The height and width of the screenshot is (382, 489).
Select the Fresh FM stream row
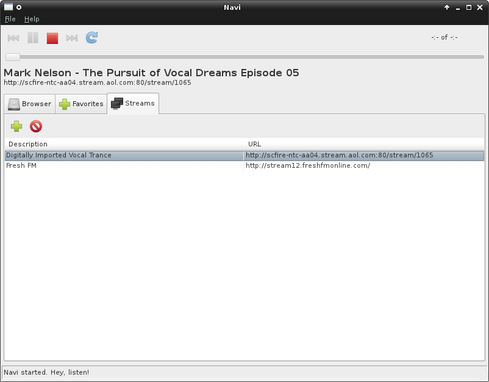click(x=245, y=166)
